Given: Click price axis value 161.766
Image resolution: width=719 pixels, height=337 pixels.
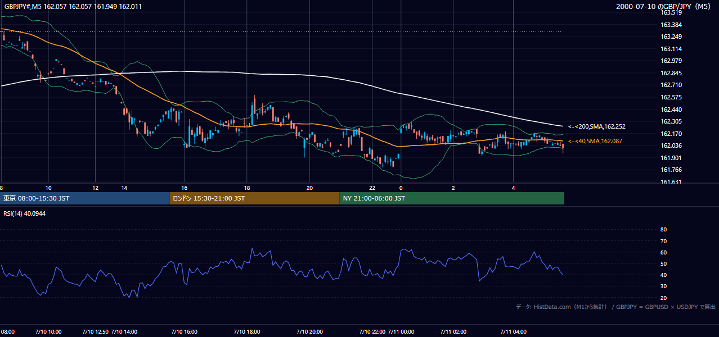Looking at the screenshot, I should [x=671, y=170].
